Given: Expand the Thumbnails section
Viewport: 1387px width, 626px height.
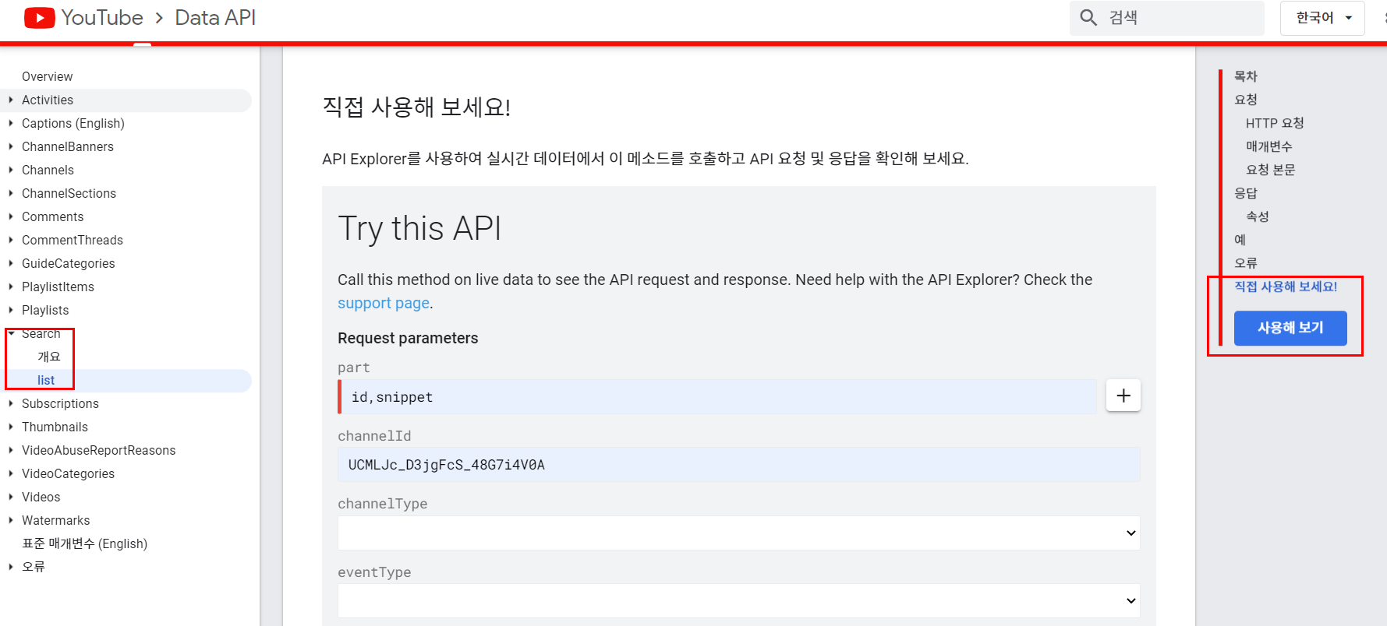Looking at the screenshot, I should 11,427.
